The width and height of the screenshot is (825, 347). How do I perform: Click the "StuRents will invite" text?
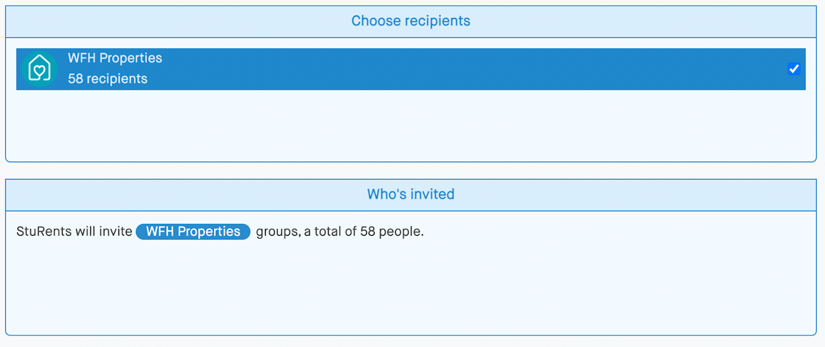(x=74, y=232)
